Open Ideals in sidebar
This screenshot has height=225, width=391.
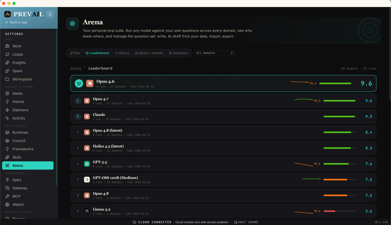pos(28,93)
